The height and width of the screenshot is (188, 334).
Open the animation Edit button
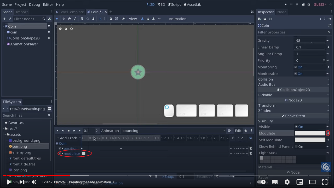tap(238, 131)
